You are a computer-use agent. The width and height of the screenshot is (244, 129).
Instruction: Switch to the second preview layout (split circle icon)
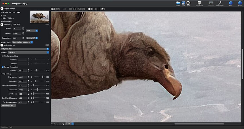tap(94, 9)
